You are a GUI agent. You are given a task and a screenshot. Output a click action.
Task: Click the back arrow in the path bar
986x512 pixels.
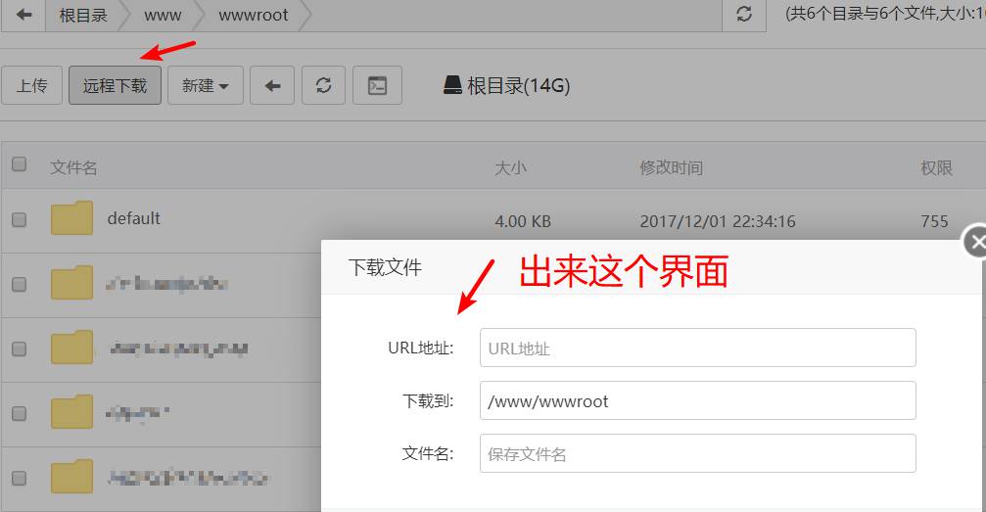click(x=23, y=15)
